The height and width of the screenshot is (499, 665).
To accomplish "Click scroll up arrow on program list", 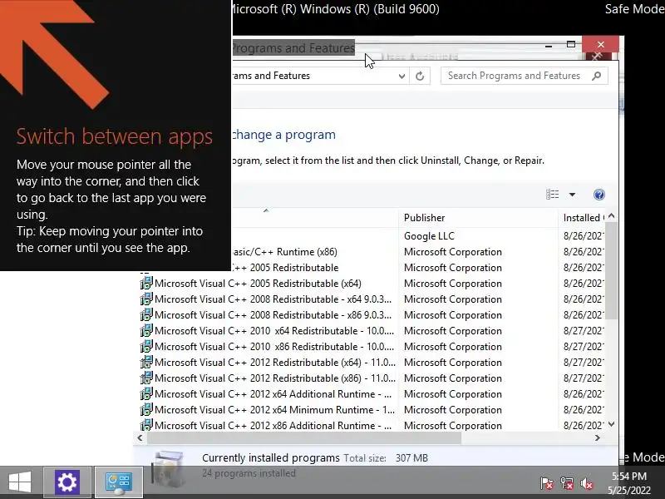I will pos(611,216).
